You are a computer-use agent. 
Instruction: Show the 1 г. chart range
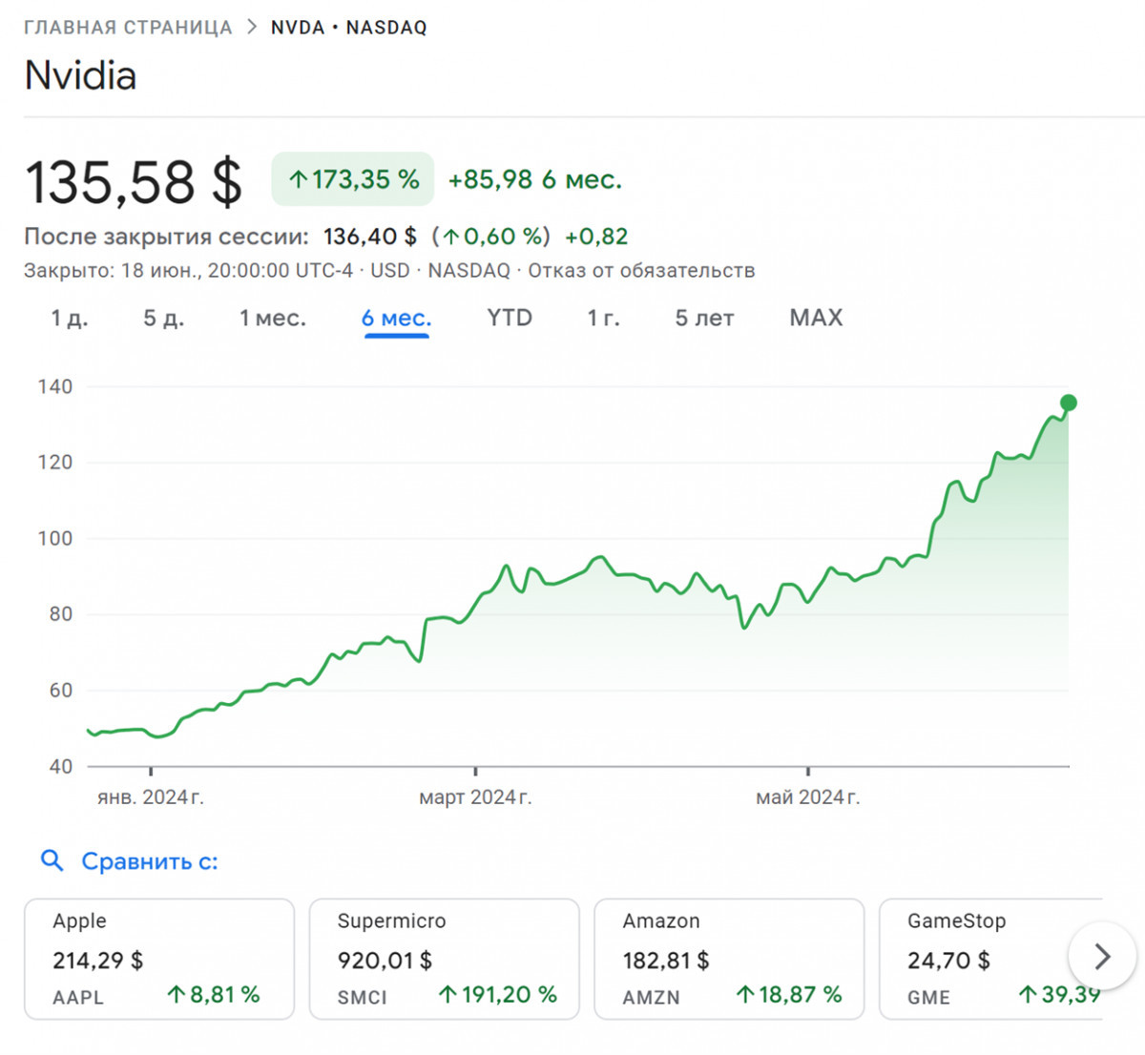[603, 319]
